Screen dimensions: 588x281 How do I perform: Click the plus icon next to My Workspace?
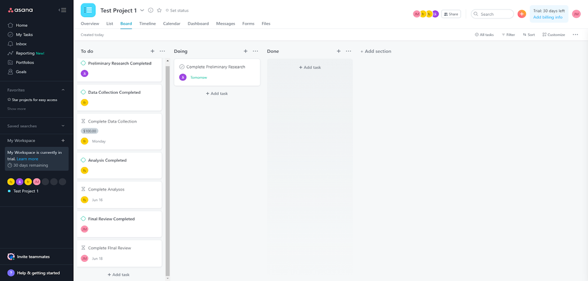point(63,140)
